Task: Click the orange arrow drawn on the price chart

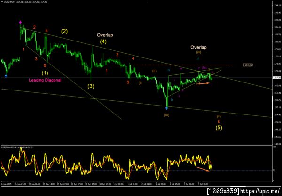Action: pyautogui.click(x=203, y=83)
